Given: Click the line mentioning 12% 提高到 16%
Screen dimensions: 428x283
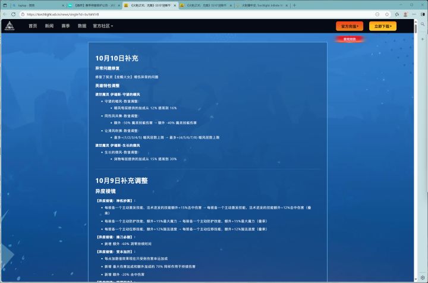Looking at the screenshot, I should tap(145, 108).
